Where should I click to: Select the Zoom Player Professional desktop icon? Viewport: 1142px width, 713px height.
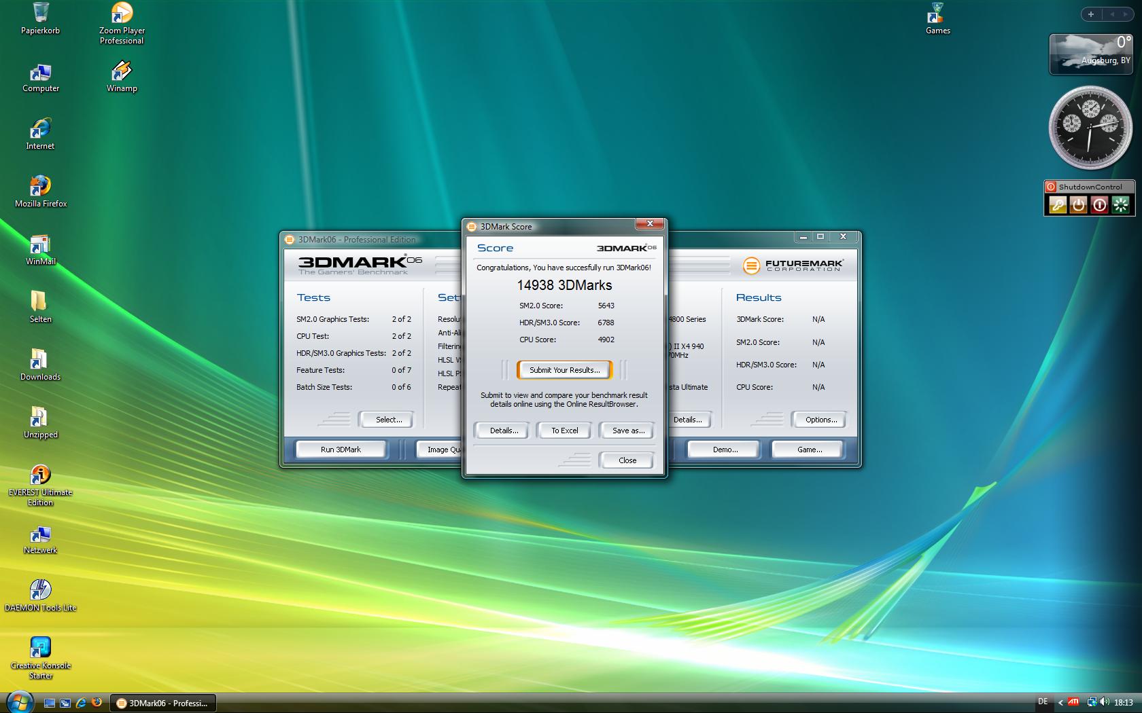click(122, 23)
